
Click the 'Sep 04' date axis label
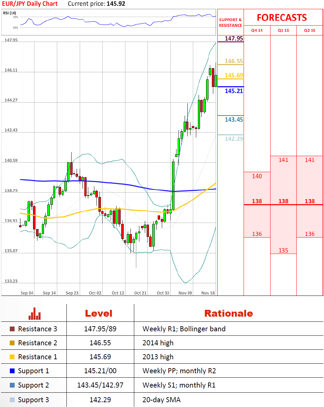pyautogui.click(x=27, y=293)
